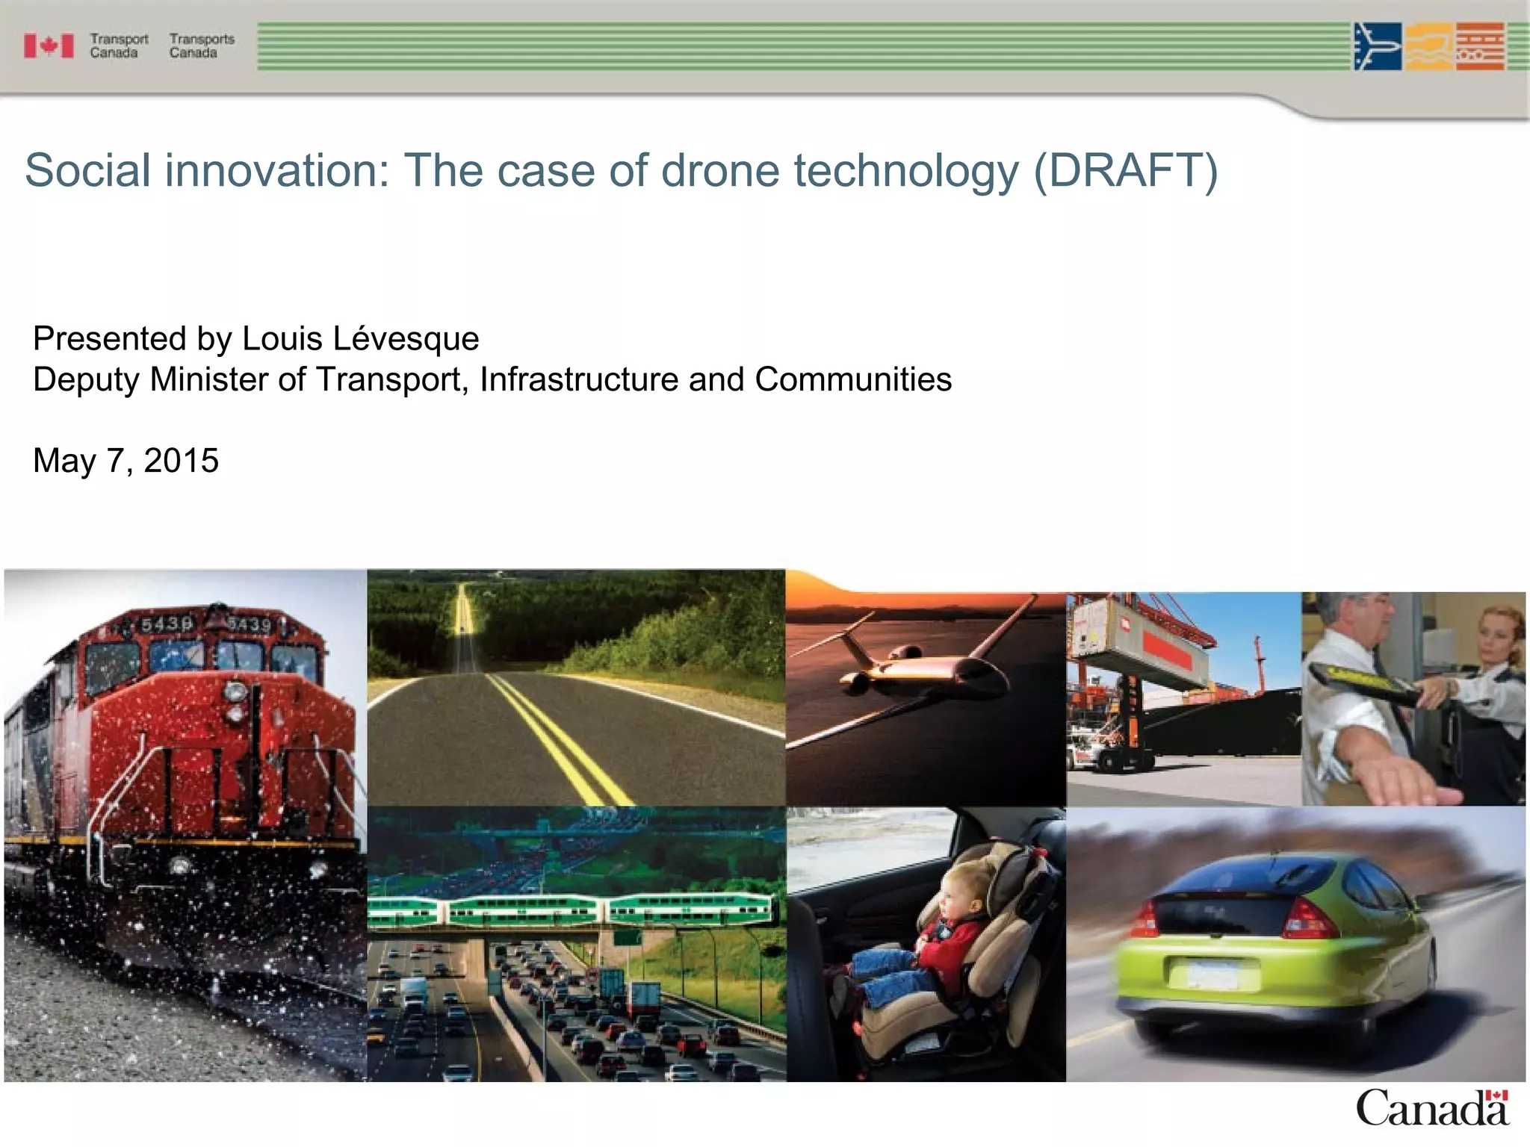Select the baby in car seat photo

point(925,943)
